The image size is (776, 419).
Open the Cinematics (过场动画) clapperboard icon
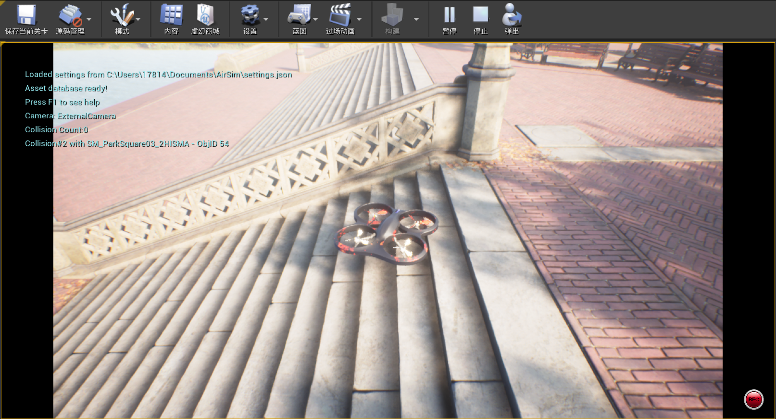[340, 15]
